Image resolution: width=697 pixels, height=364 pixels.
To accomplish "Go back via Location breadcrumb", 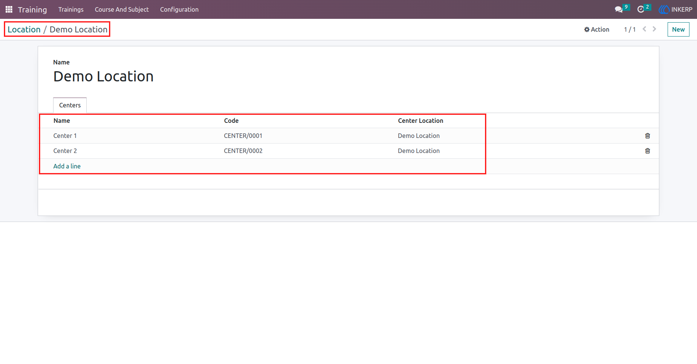I will 24,29.
